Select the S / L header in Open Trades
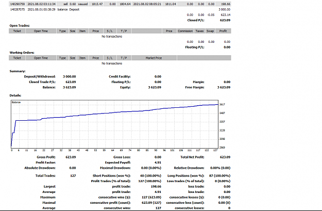Screen dimensions: 322x211 (110, 31)
